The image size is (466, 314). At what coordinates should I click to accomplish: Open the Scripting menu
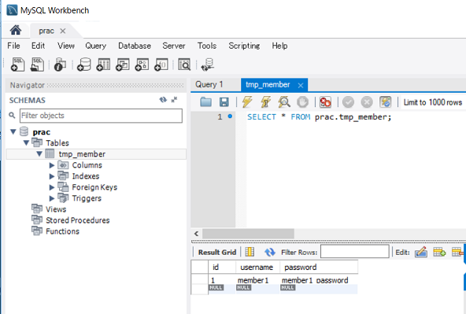[x=244, y=46]
